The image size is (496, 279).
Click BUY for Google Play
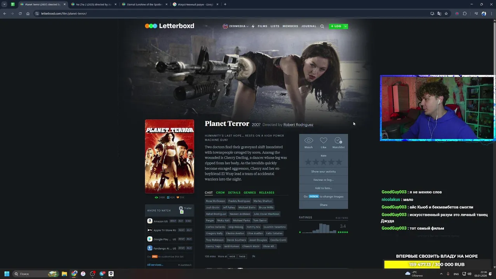(x=189, y=239)
